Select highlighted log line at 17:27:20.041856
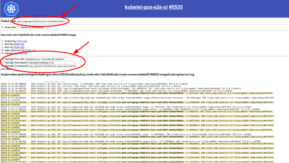This screenshot has height=163, width=289. pyautogui.click(x=137, y=126)
